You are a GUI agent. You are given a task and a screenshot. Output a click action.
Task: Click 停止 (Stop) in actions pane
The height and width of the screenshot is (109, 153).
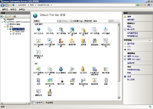tap(129, 50)
